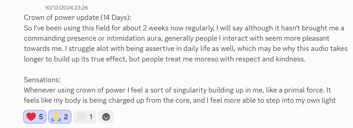Click the heart reaction count 5
The image size is (353, 128).
click(41, 117)
